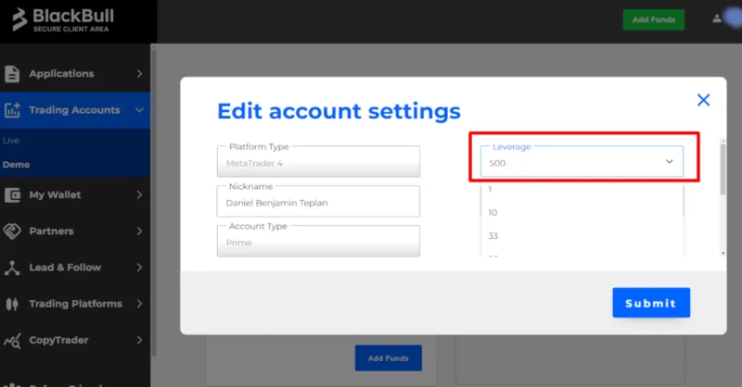742x387 pixels.
Task: Click the Trading Platforms candlestick icon
Action: 13,304
